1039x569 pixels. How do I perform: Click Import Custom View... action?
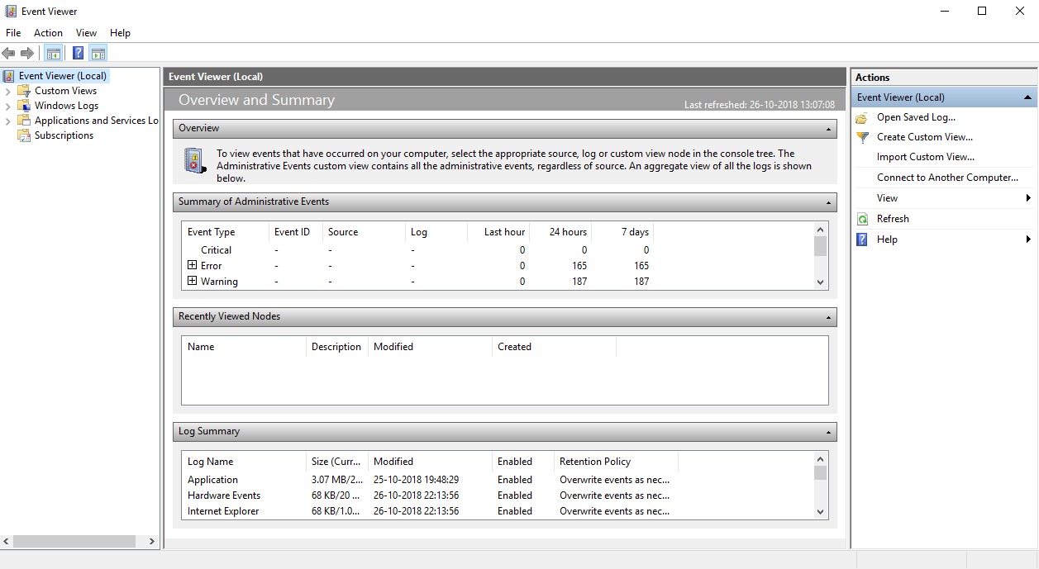coord(926,157)
